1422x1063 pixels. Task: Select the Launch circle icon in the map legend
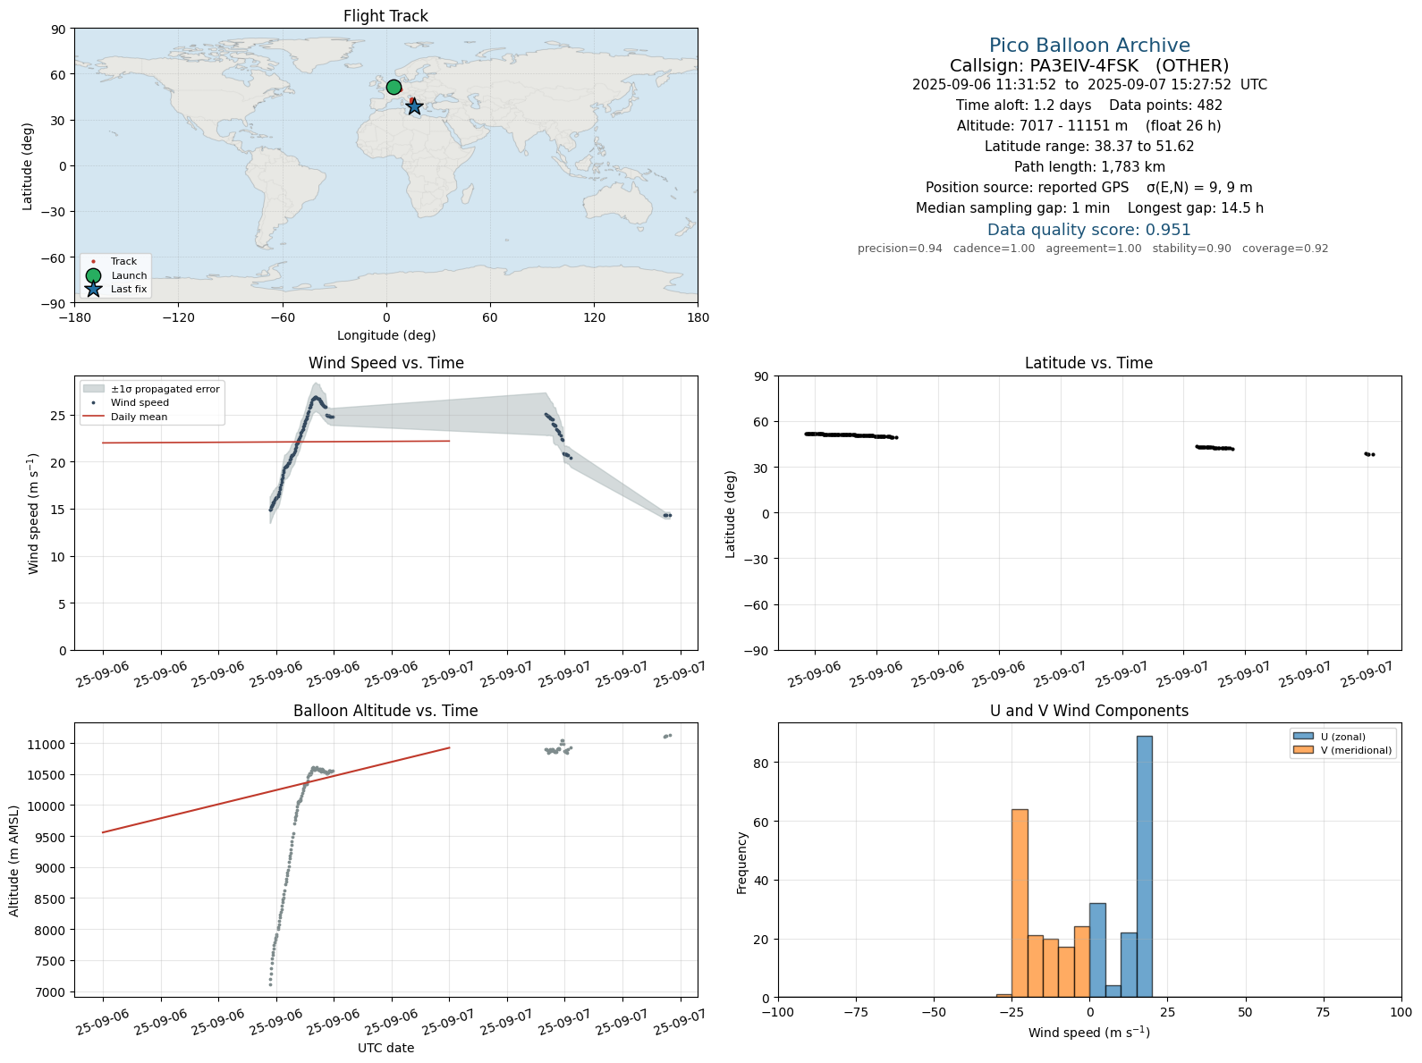tap(93, 275)
